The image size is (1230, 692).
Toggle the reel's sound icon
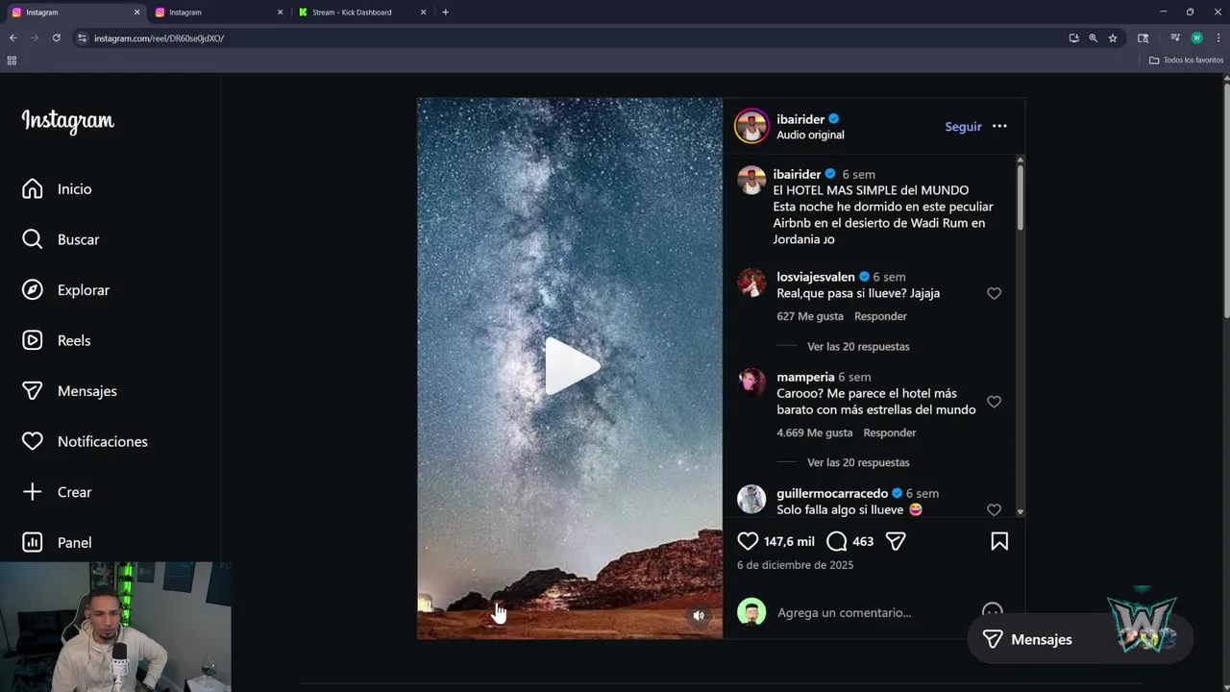(x=699, y=616)
